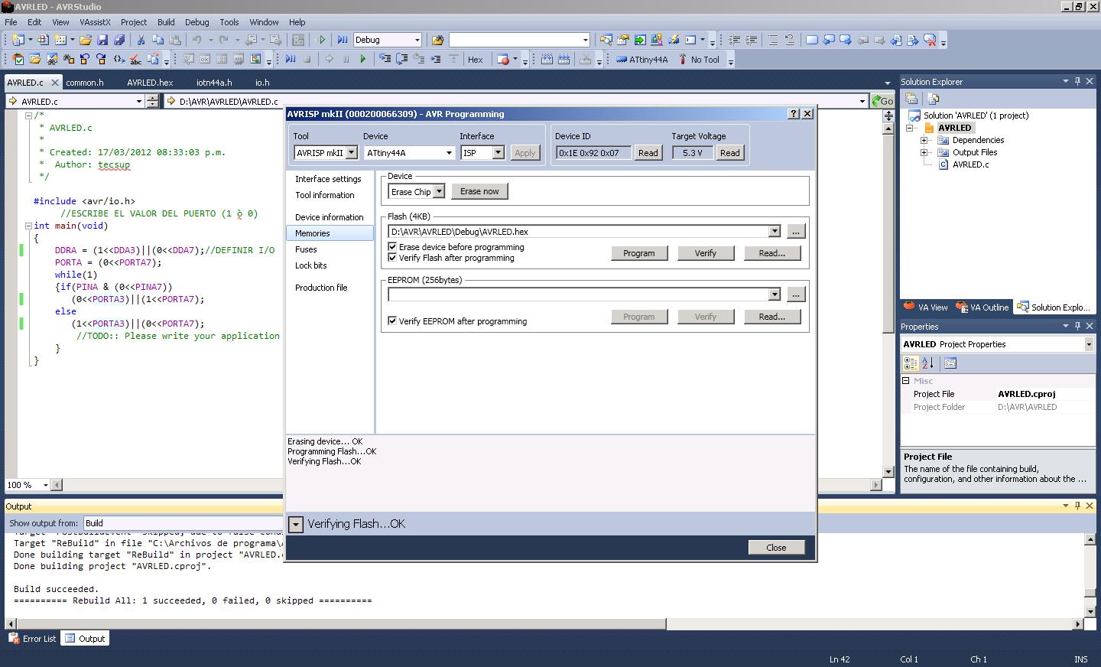Viewport: 1101px width, 667px height.
Task: Expand the Output Files tree node
Action: [x=924, y=152]
